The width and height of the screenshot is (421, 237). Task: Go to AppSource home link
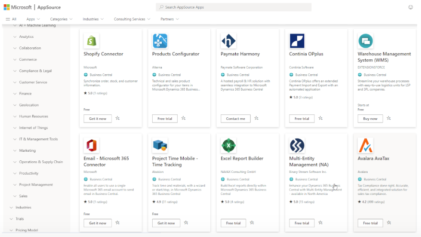click(x=49, y=7)
